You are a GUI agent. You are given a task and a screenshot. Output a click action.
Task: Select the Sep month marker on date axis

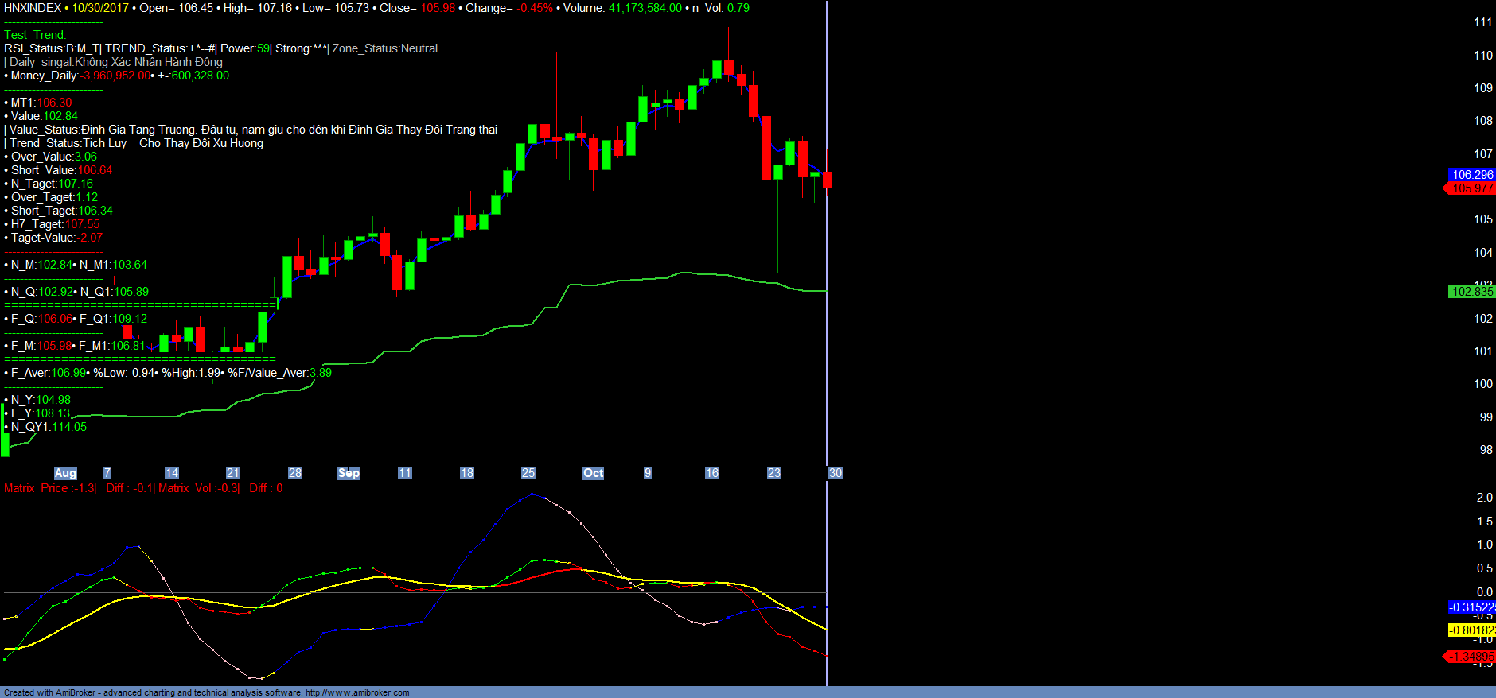pyautogui.click(x=349, y=473)
